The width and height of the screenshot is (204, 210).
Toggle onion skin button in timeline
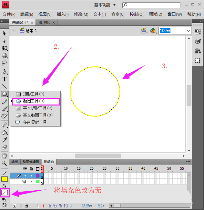click(x=49, y=206)
